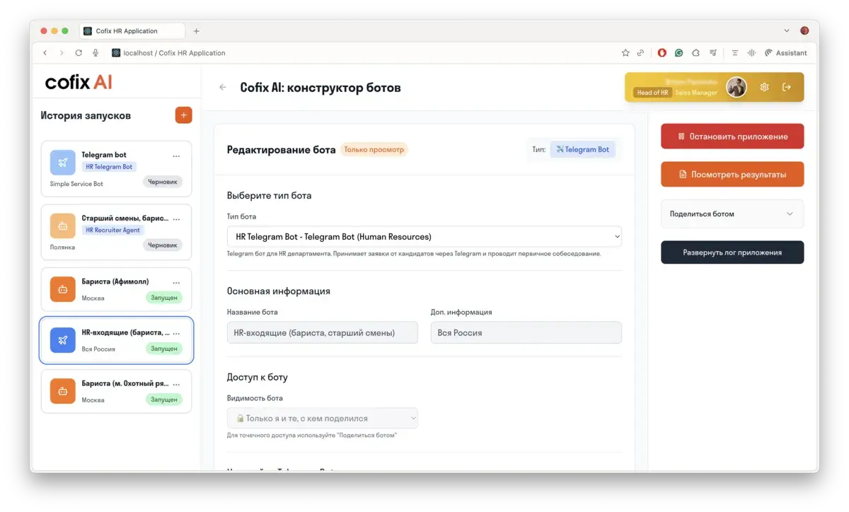Click the Остановить приложение button
Viewport: 849px width, 512px height.
(x=732, y=136)
